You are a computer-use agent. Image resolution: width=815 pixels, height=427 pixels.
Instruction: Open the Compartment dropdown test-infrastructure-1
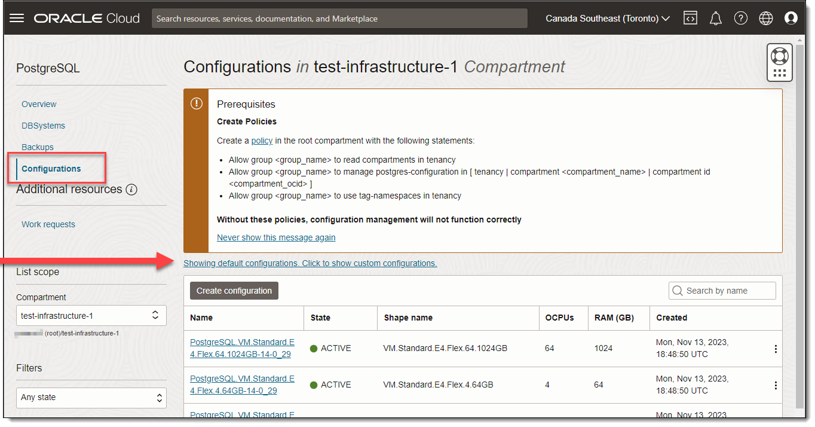click(91, 315)
